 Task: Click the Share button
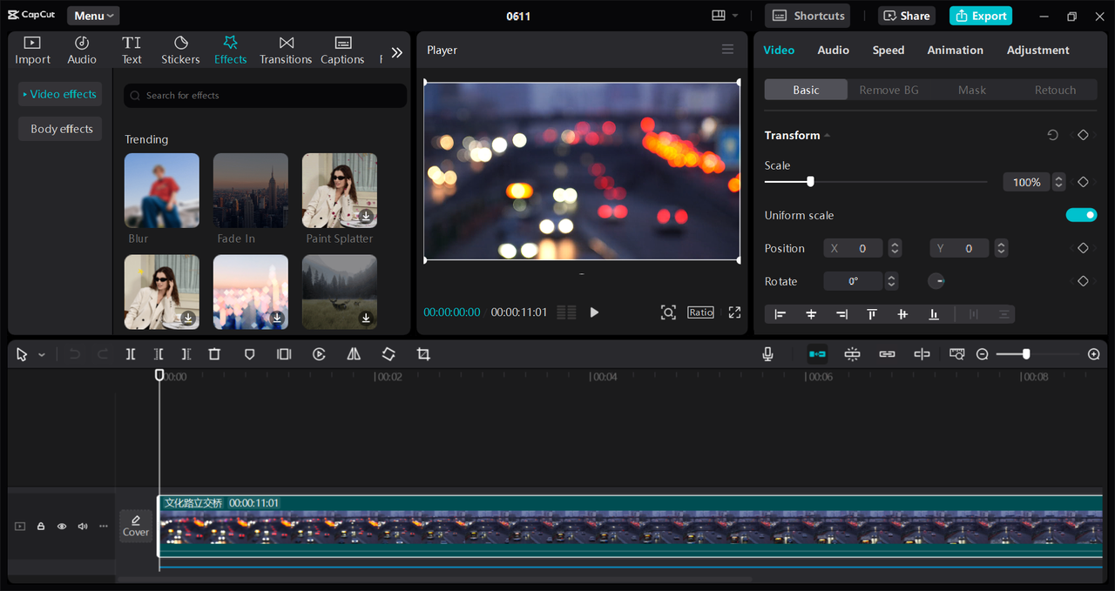(x=907, y=16)
